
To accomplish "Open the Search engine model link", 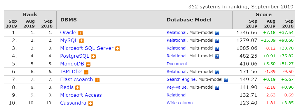I will [x=181, y=79].
